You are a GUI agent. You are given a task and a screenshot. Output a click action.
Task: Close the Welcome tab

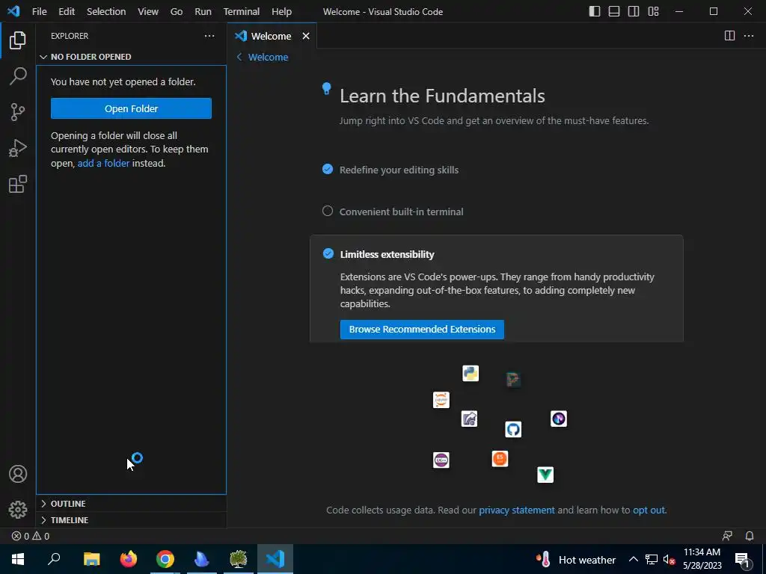click(306, 36)
